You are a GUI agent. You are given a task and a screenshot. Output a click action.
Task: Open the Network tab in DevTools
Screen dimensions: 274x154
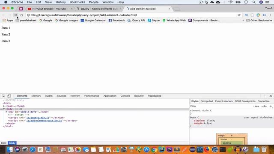(x=75, y=96)
